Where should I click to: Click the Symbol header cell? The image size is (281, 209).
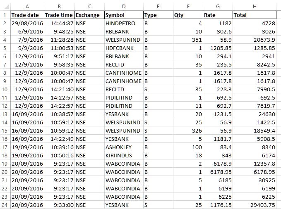tap(124, 15)
